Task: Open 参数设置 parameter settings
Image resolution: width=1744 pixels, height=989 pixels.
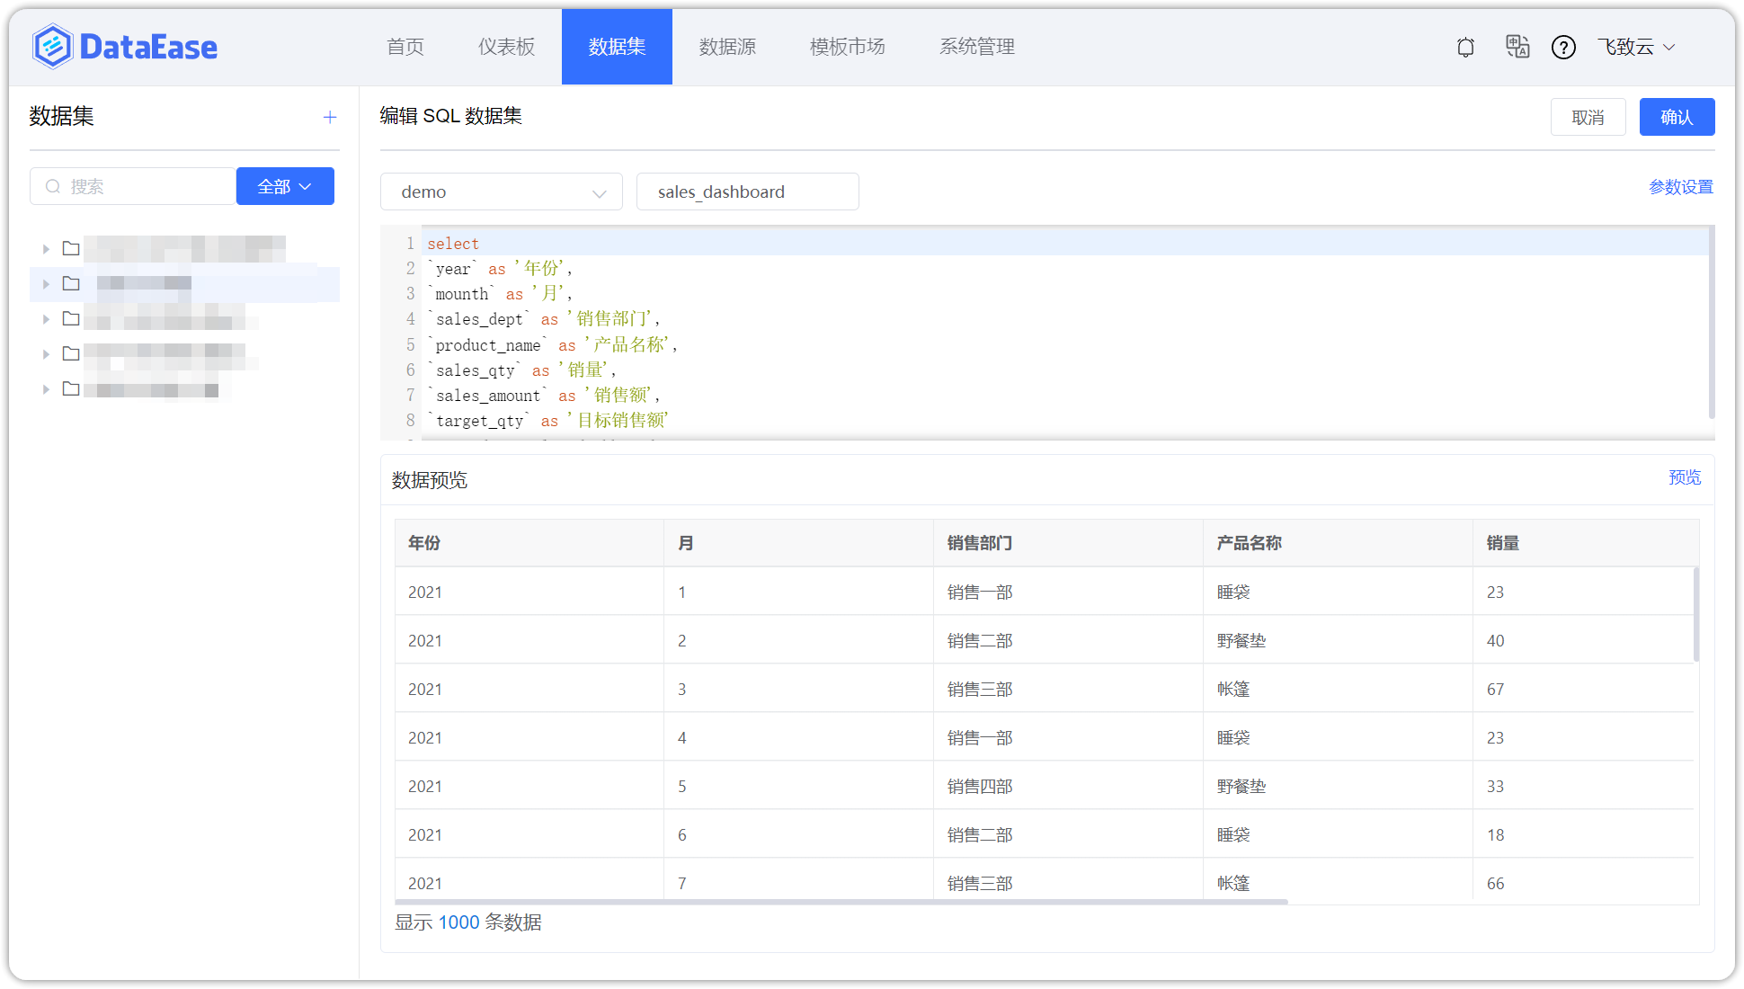Action: 1680,186
